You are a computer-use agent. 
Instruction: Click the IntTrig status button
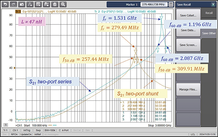pos(27,130)
